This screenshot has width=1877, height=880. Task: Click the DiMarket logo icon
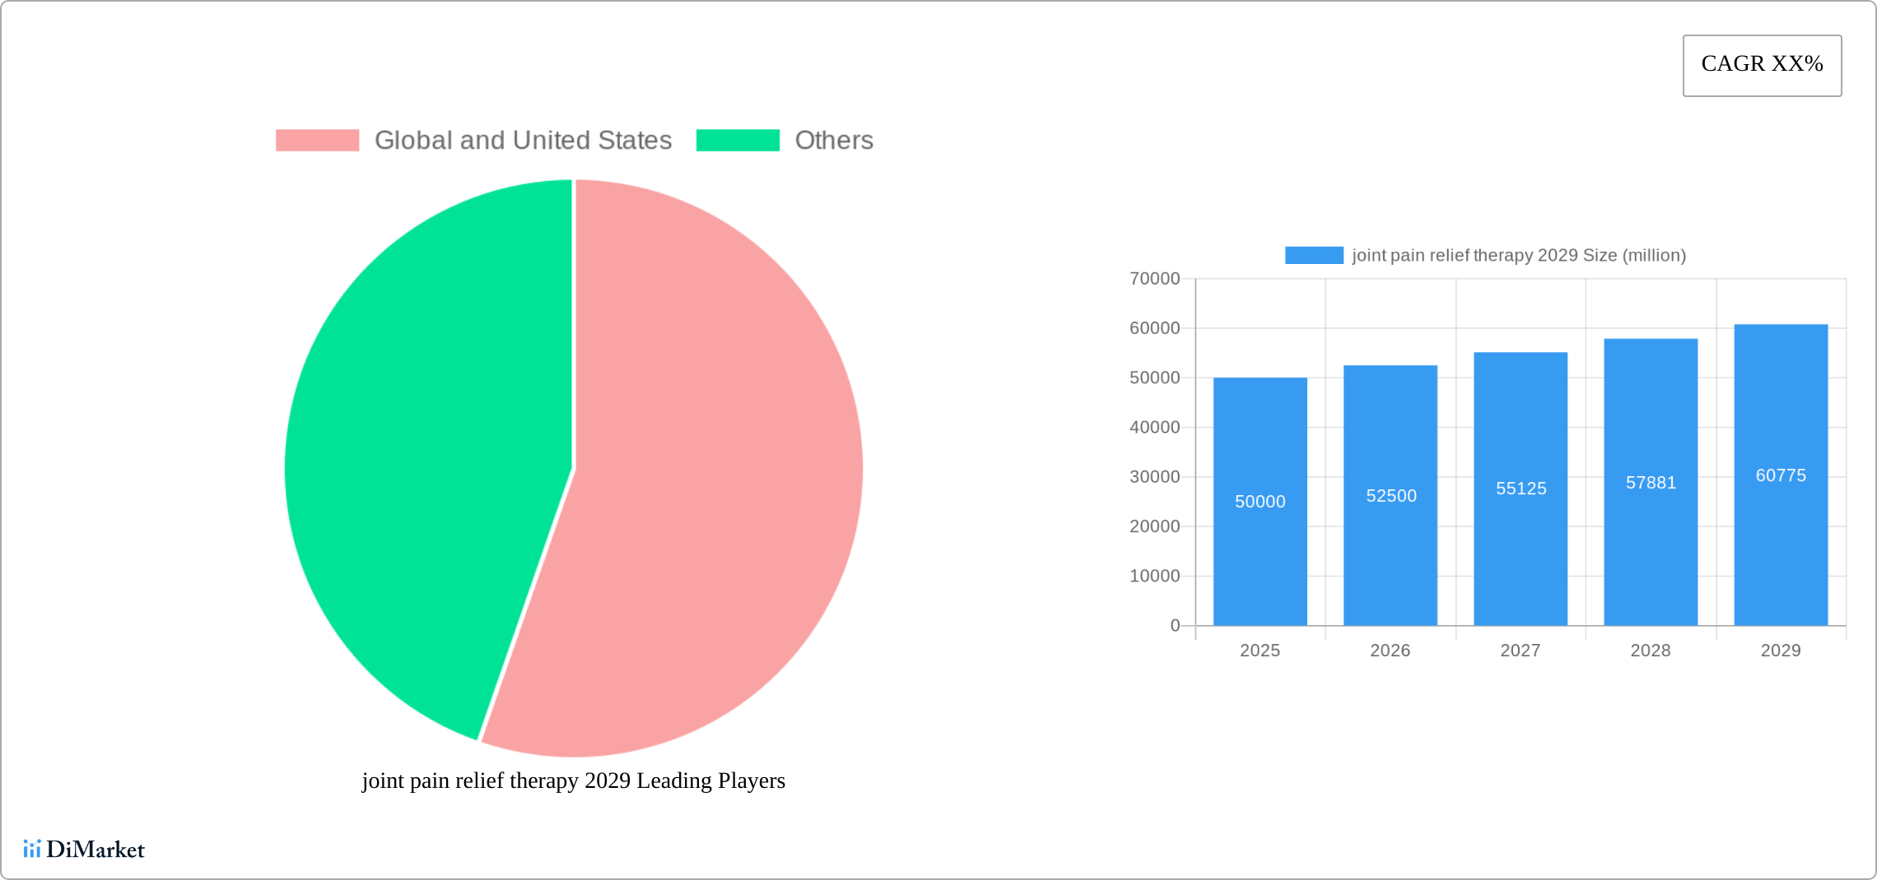tap(32, 849)
